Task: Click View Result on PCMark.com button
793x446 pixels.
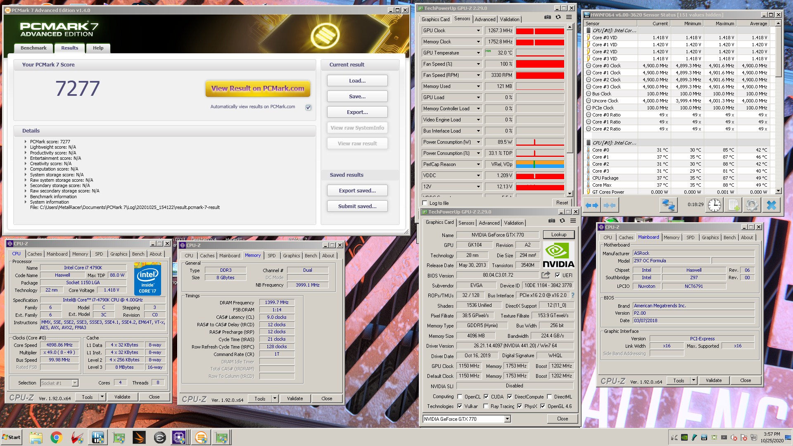Action: [x=258, y=88]
